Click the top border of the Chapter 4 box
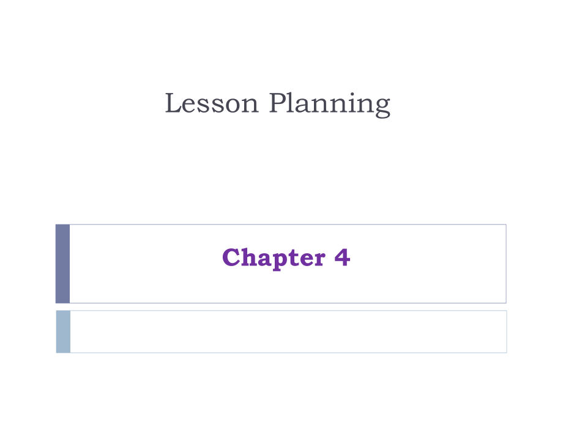 click(288, 224)
